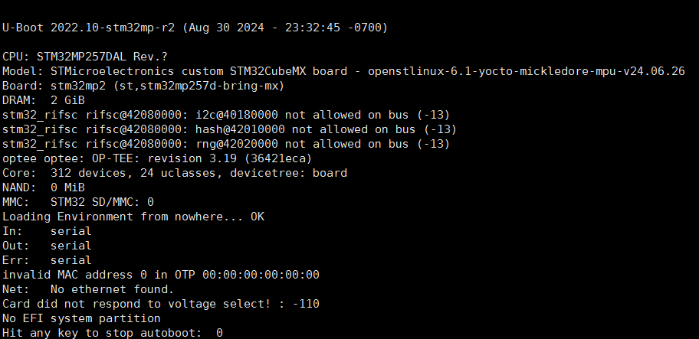Click the MMC: STM32 SD/MMC line
The width and height of the screenshot is (699, 339).
(x=78, y=202)
